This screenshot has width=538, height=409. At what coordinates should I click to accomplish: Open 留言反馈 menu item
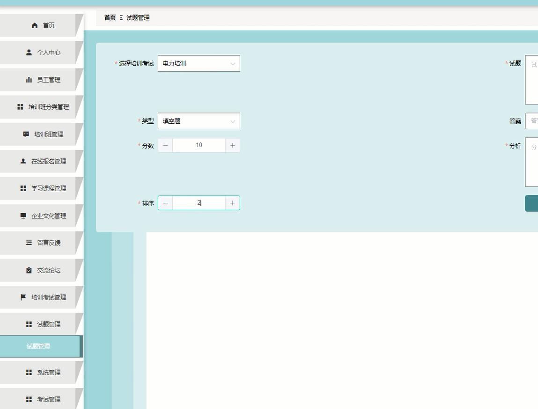41,243
